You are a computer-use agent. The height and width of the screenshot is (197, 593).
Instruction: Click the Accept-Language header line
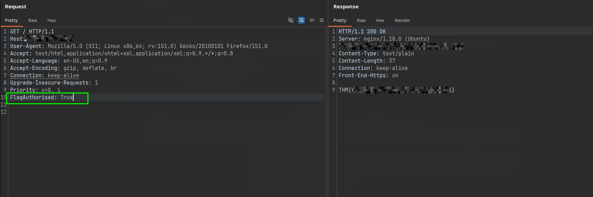click(59, 61)
